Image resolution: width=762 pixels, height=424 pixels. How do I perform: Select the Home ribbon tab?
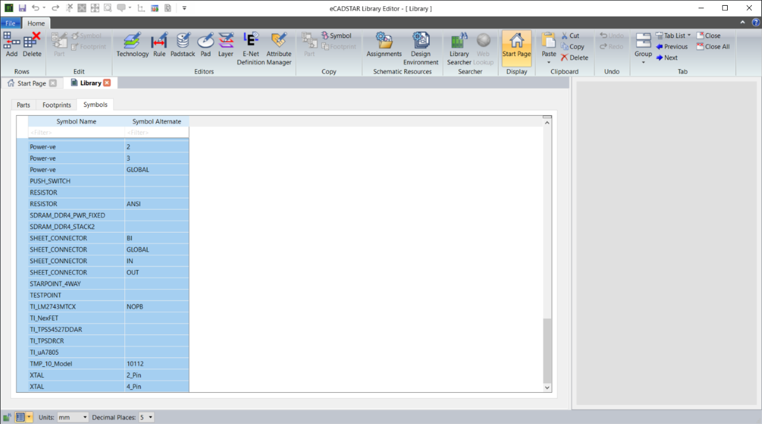click(36, 23)
